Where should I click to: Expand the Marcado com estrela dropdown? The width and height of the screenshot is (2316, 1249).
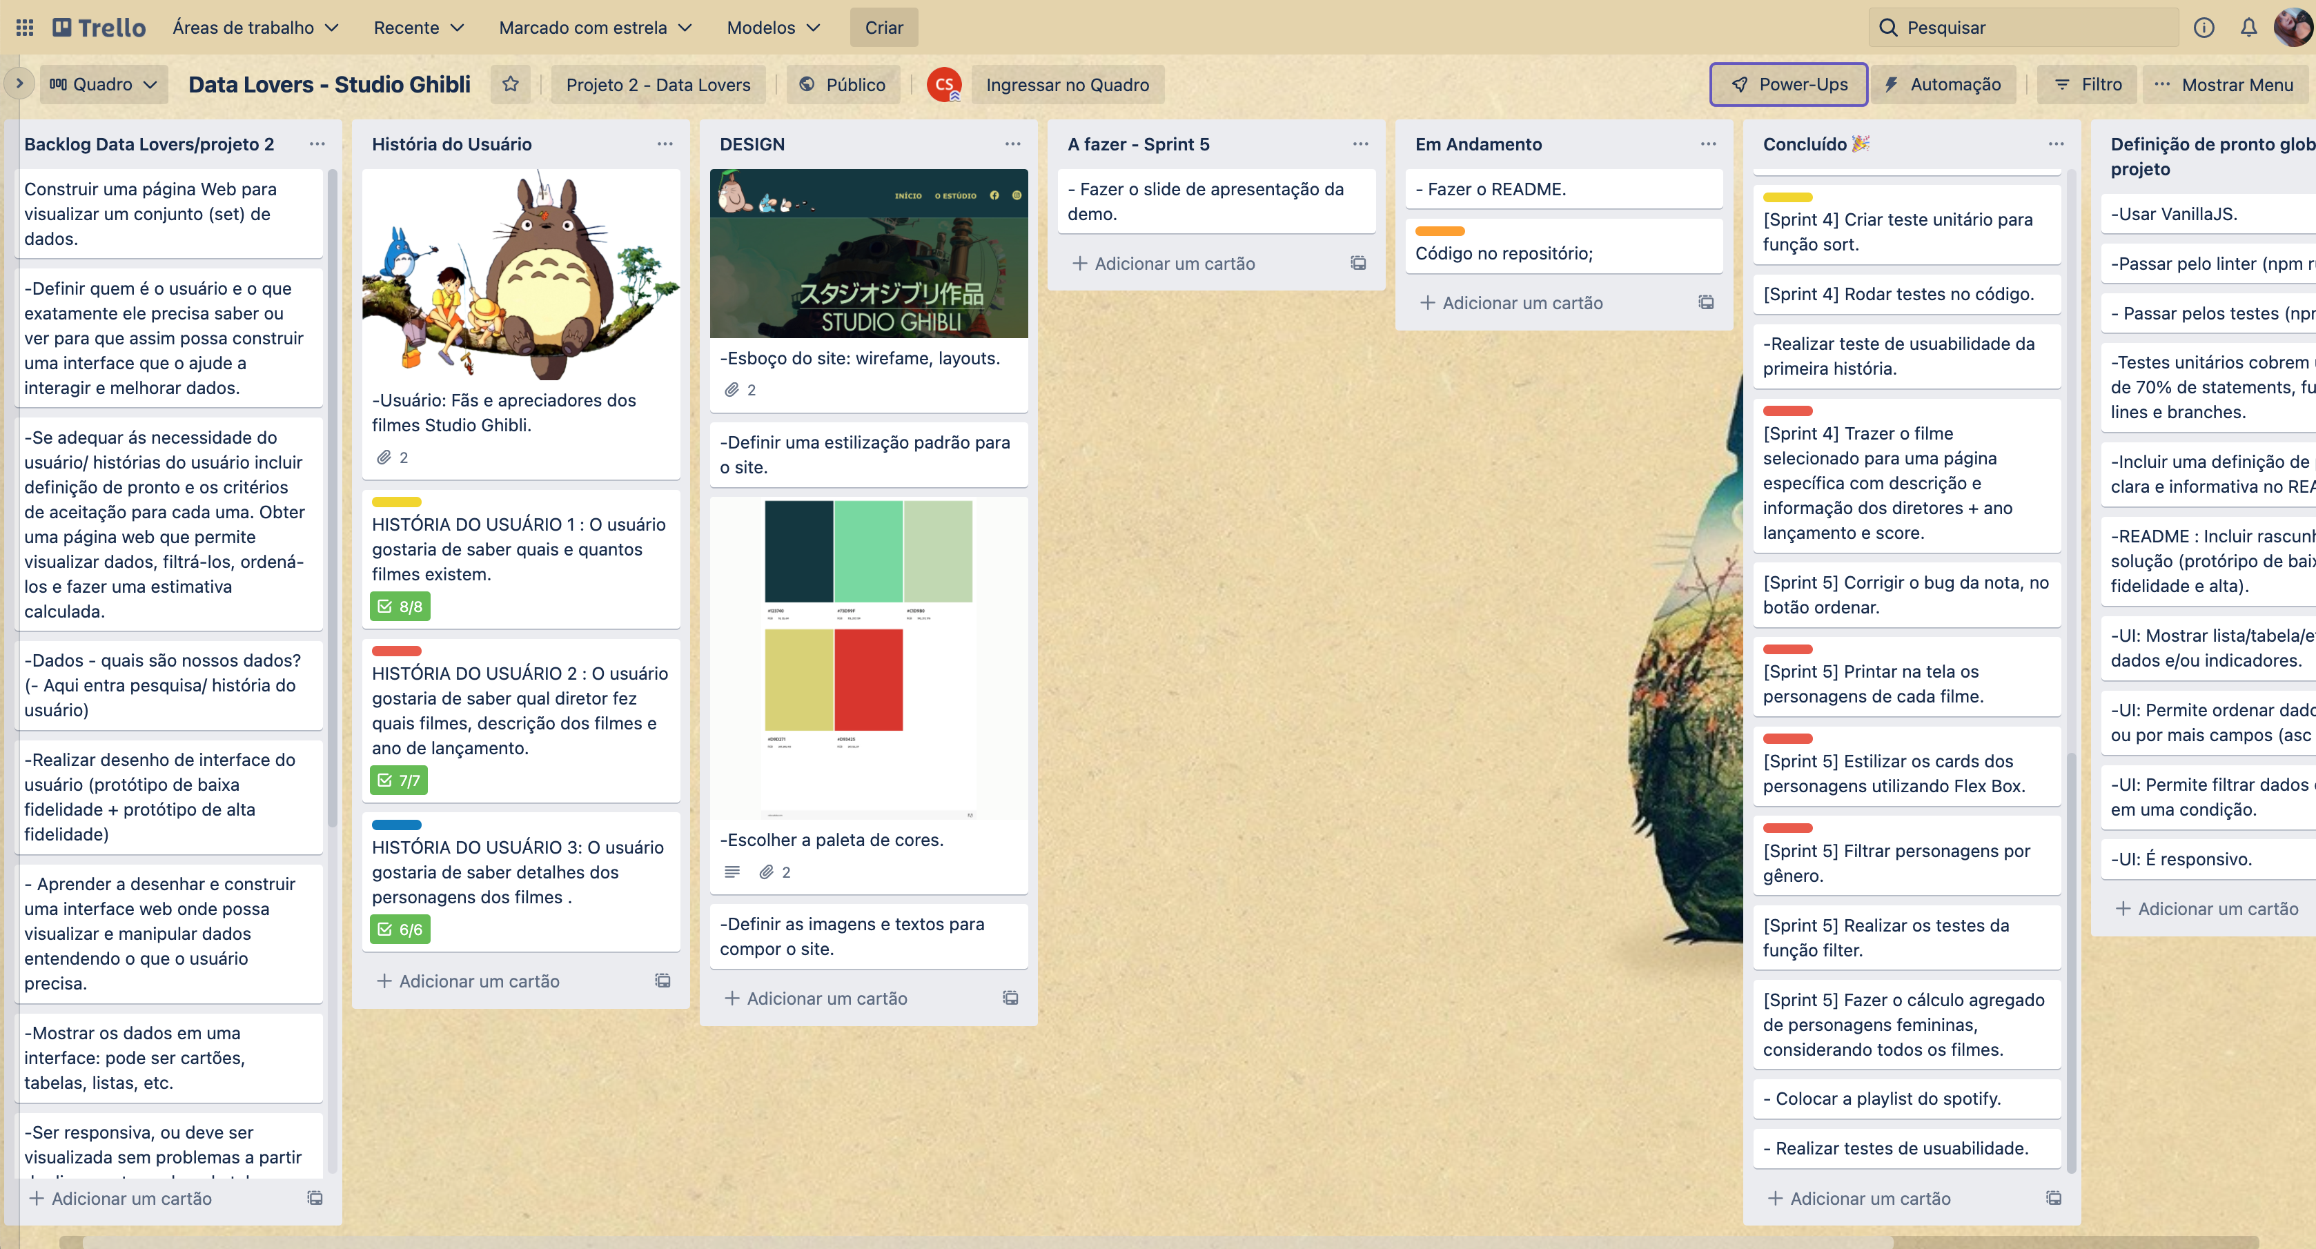tap(595, 27)
